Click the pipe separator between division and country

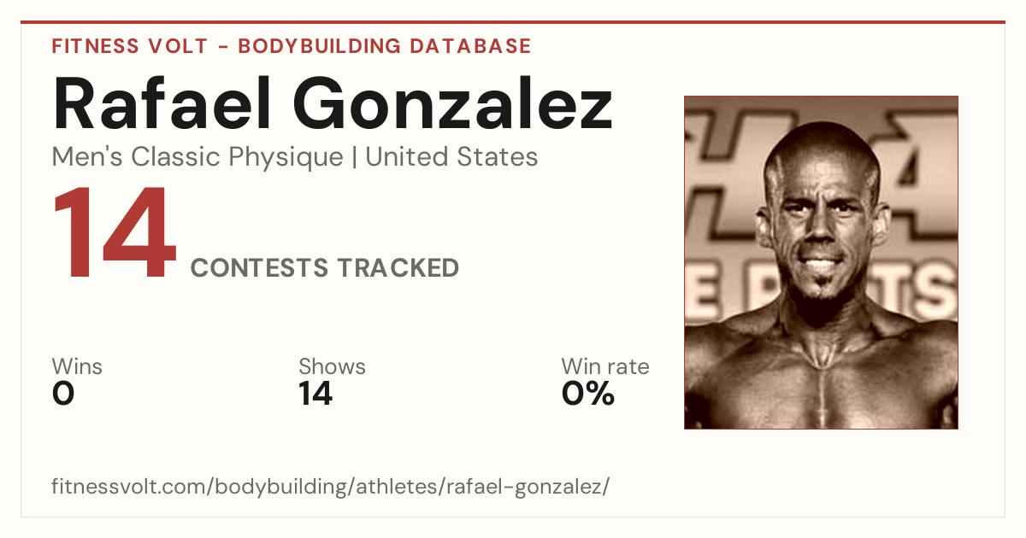(355, 158)
